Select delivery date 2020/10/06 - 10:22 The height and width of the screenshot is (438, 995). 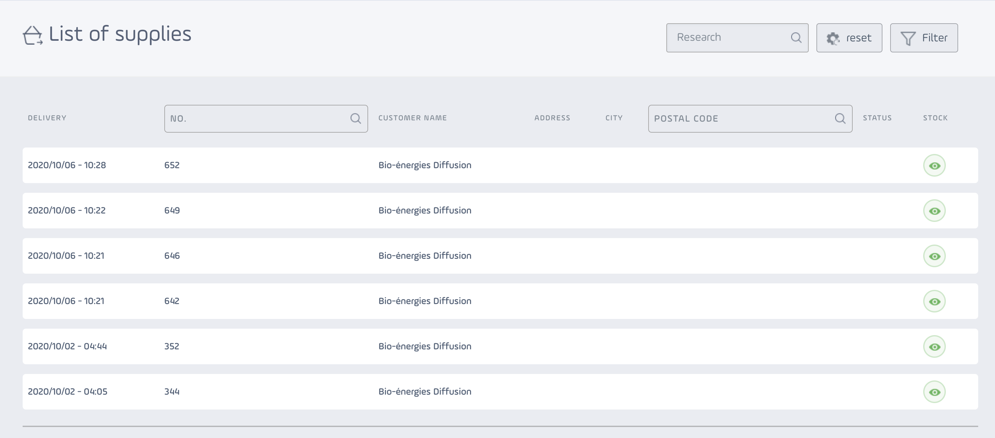tap(67, 210)
